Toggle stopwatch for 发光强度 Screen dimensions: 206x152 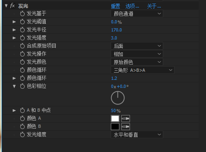[22, 38]
